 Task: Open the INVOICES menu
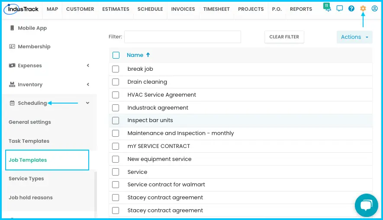tap(183, 9)
